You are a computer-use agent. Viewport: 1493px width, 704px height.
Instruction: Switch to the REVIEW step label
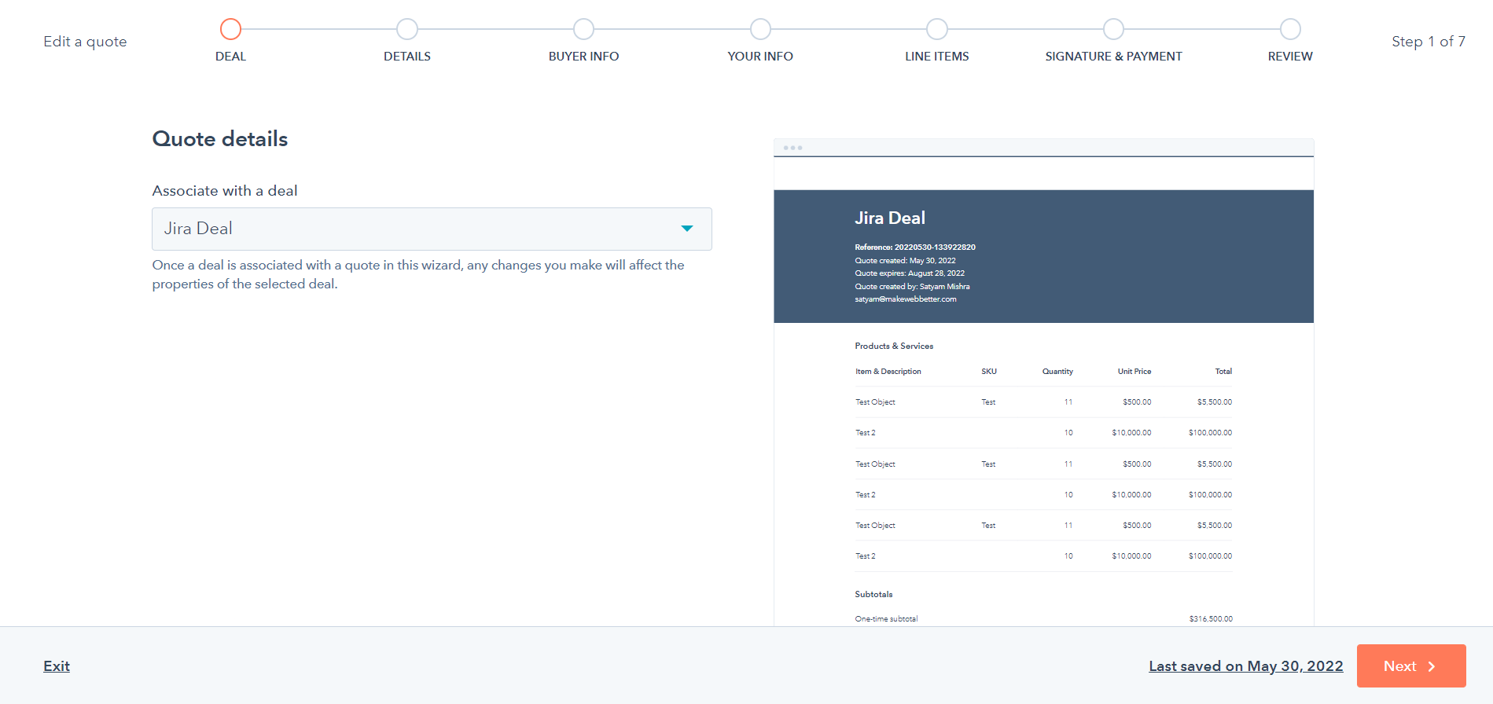(1290, 57)
